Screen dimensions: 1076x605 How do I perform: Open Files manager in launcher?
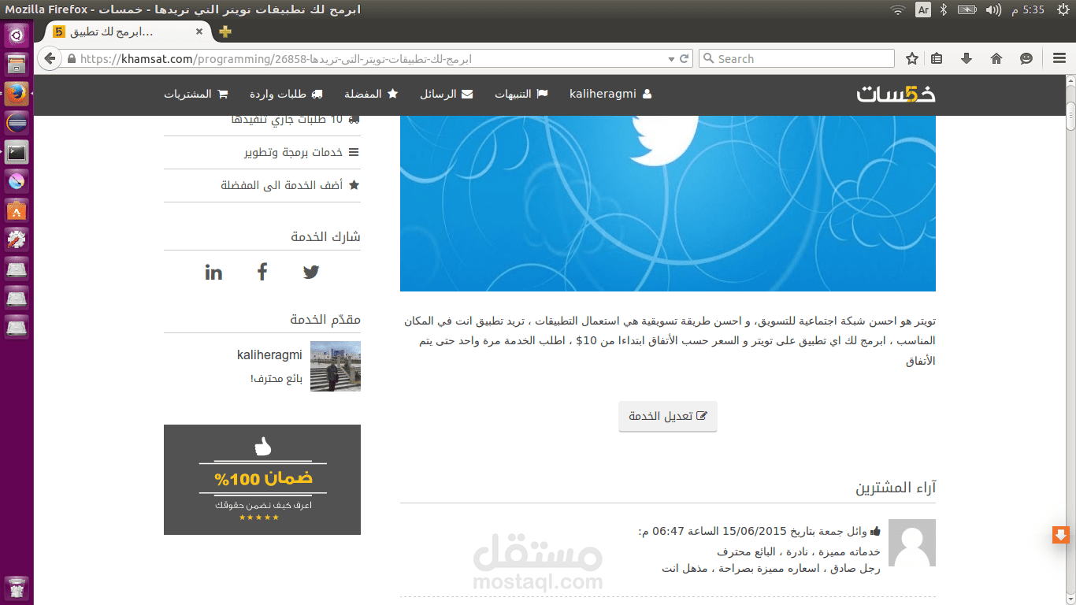[x=17, y=64]
